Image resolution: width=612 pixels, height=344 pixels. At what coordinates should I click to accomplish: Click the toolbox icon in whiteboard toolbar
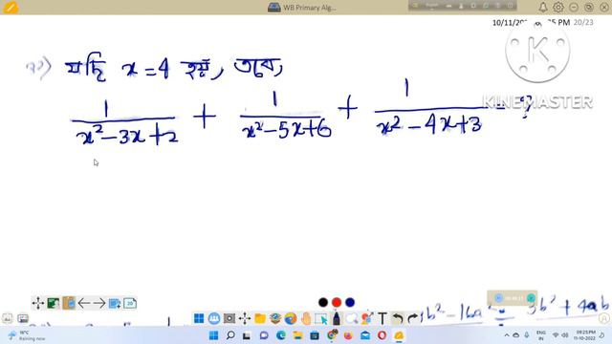[x=275, y=318]
